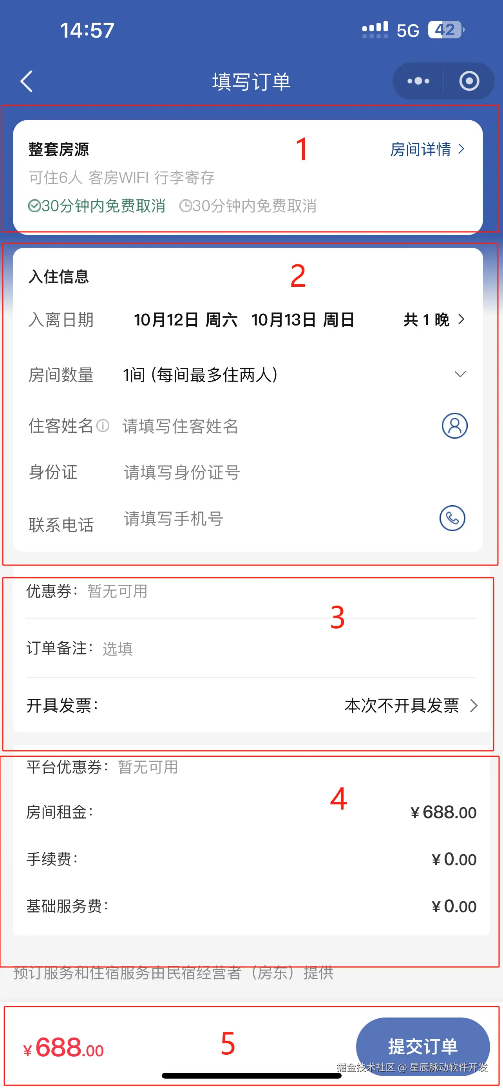Tap the back arrow in the header
The width and height of the screenshot is (503, 1088).
[x=26, y=81]
